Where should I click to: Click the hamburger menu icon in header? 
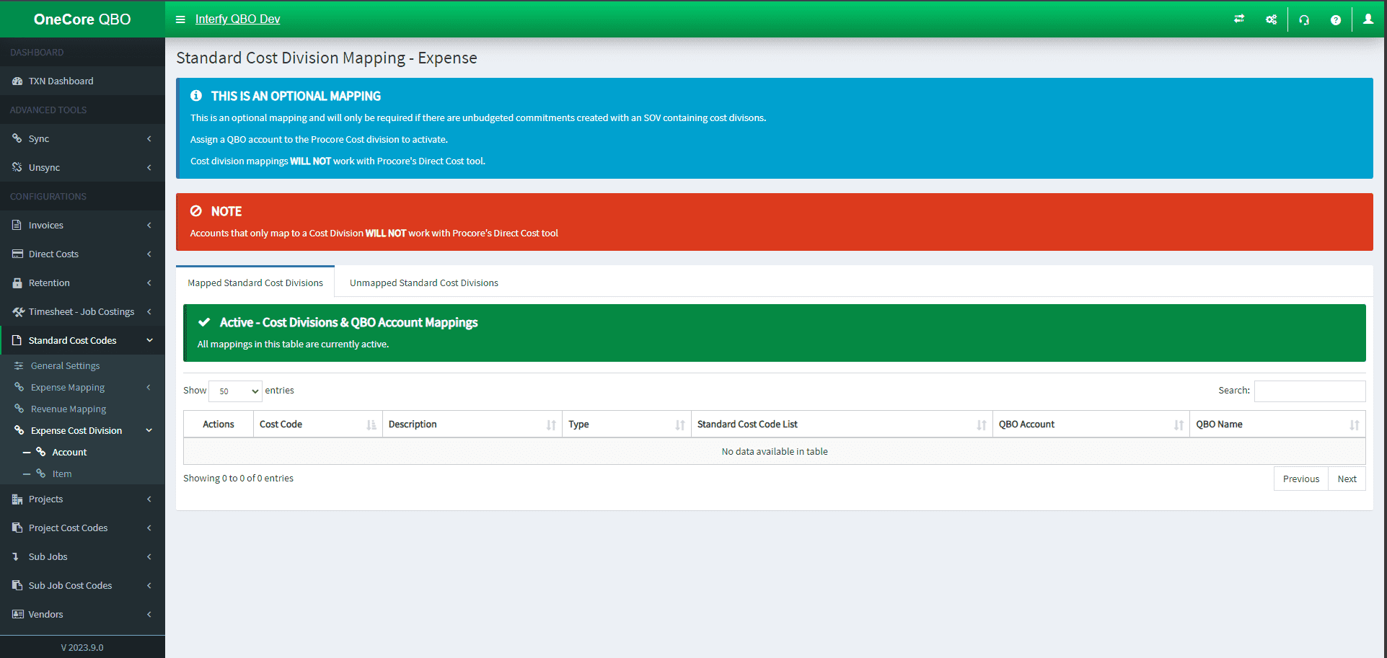pyautogui.click(x=180, y=19)
